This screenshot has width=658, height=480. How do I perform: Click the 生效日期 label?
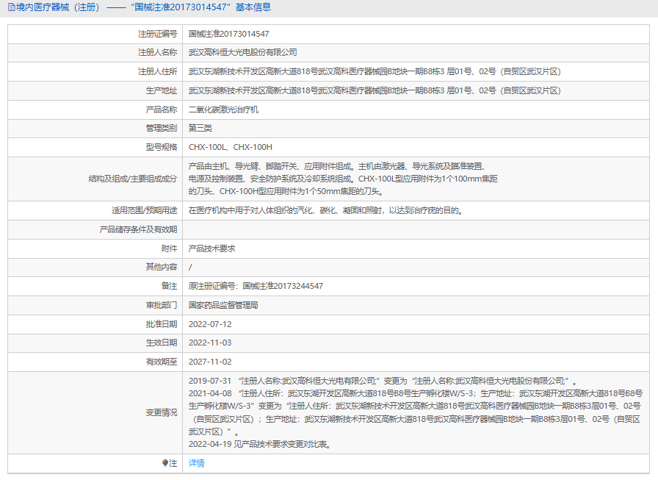[x=162, y=343]
